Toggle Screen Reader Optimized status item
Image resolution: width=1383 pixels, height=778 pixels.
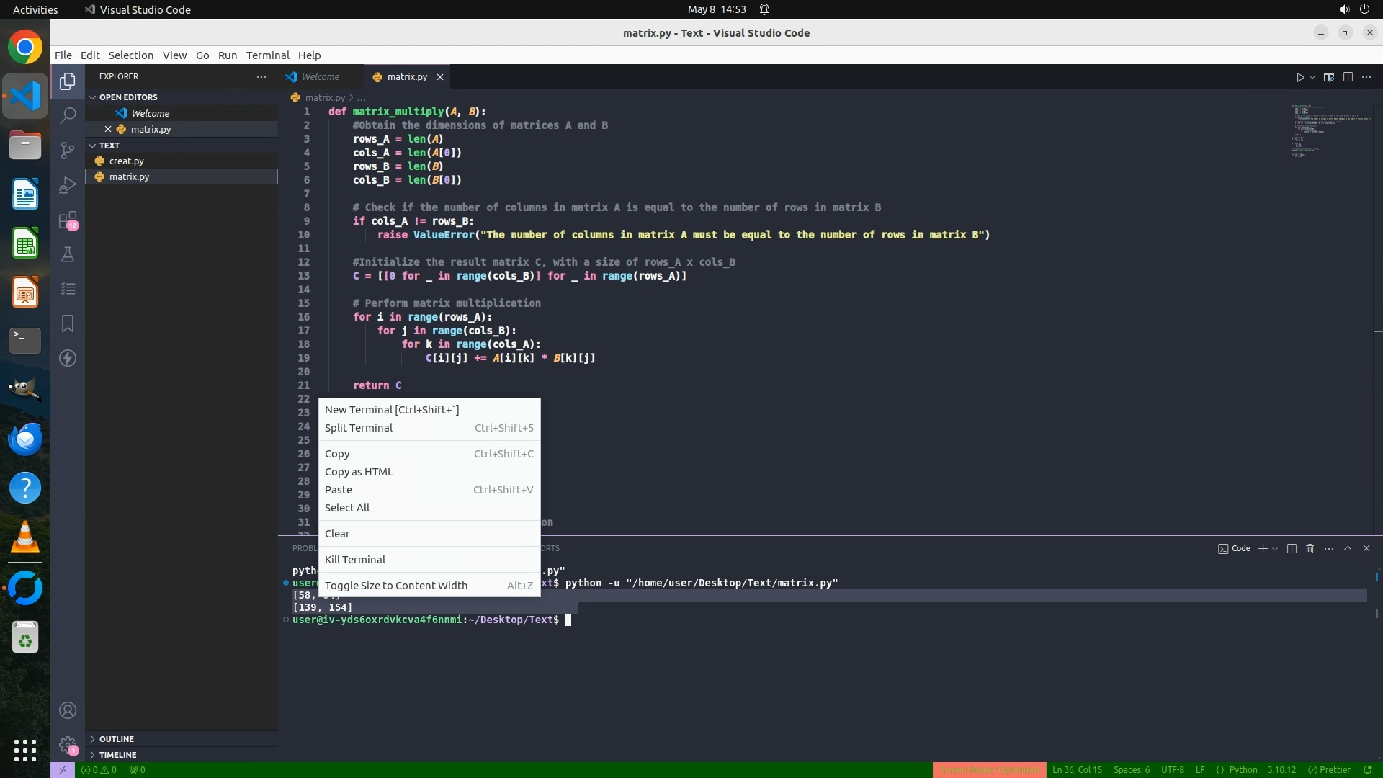(989, 770)
